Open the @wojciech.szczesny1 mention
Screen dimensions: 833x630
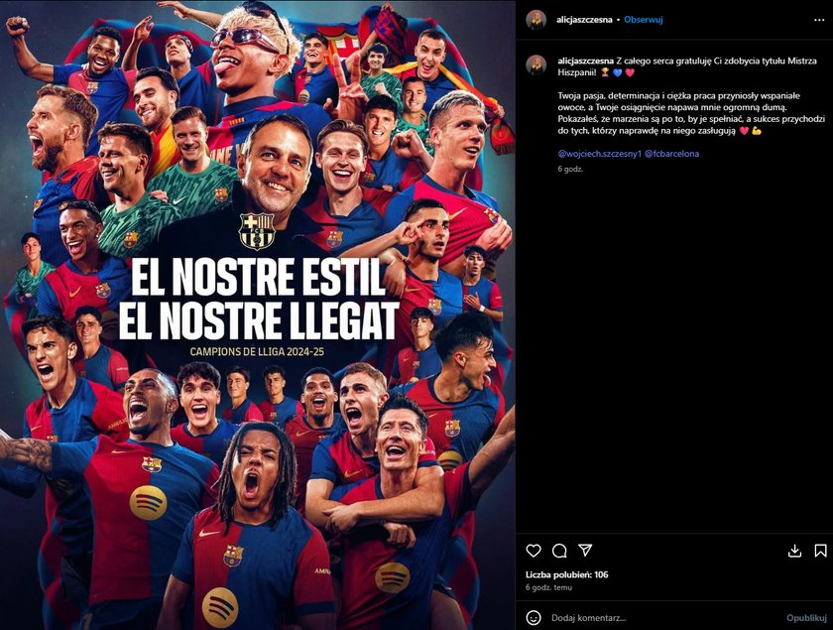pyautogui.click(x=600, y=154)
